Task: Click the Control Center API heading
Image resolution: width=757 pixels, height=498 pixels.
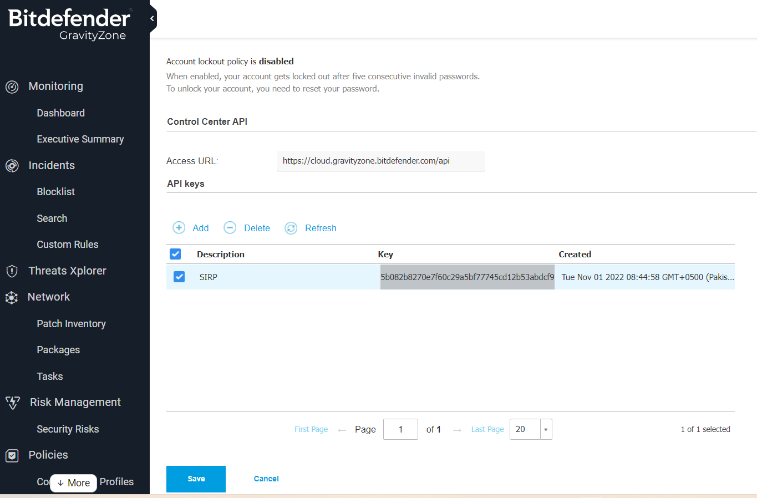Action: pyautogui.click(x=207, y=121)
